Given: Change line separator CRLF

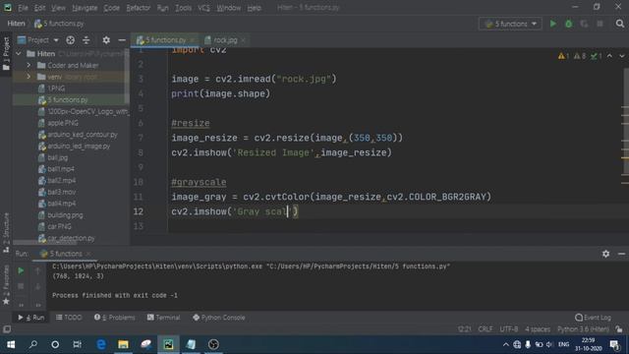Looking at the screenshot, I should coord(486,329).
